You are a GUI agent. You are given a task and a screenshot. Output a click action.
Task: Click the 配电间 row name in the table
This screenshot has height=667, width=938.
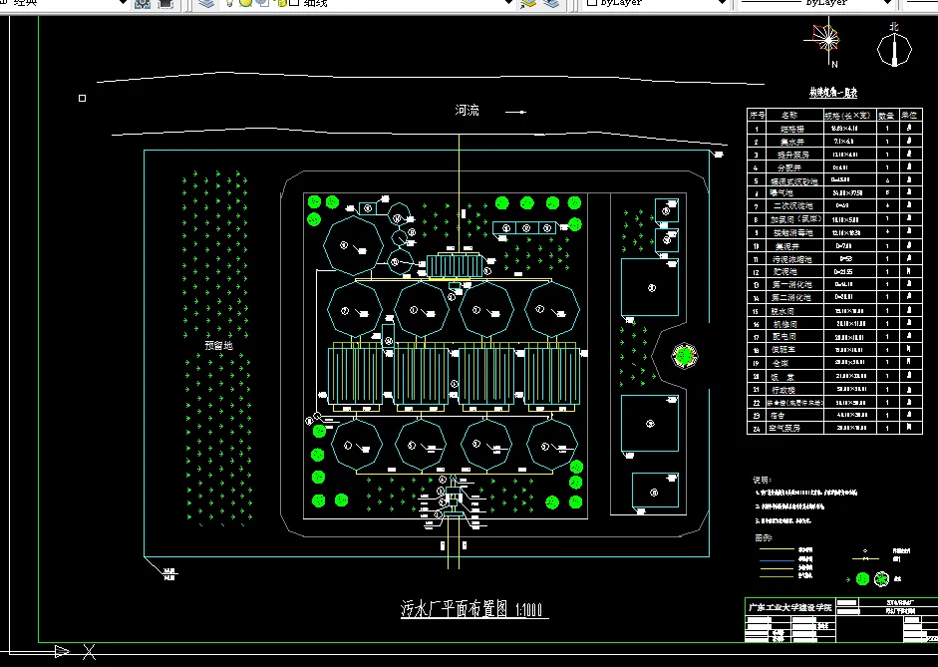click(x=784, y=336)
